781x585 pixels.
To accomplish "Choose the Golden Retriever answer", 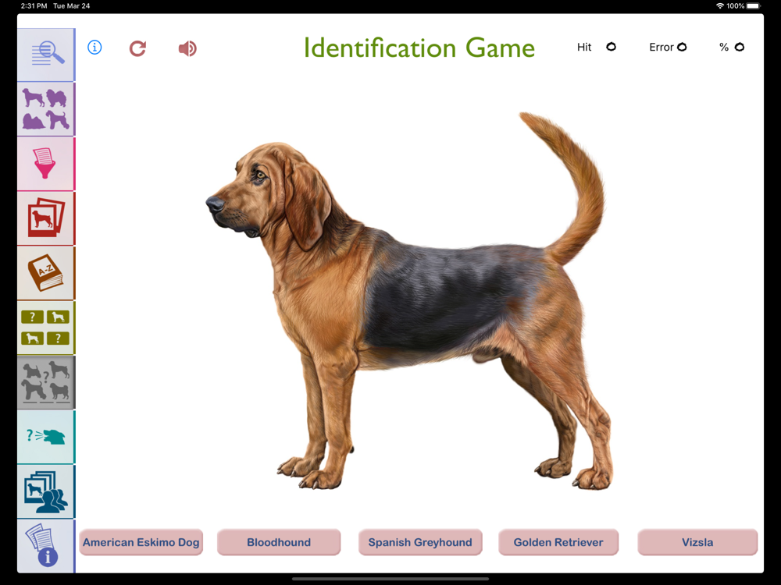I will (x=558, y=542).
